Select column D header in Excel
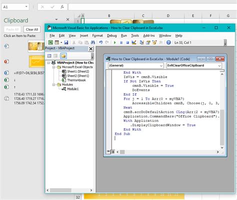The height and width of the screenshot is (200, 237). point(168,16)
